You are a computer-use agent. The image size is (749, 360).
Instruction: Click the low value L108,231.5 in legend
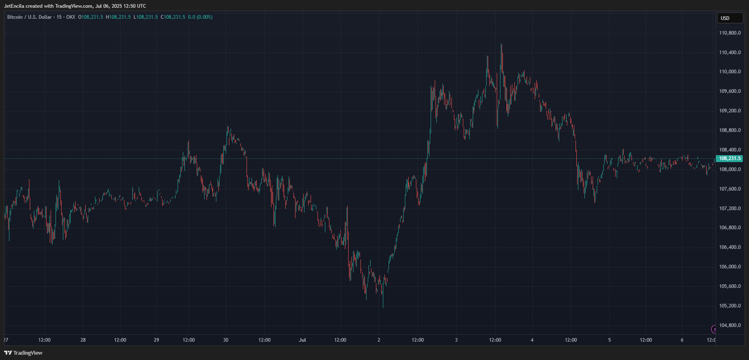[146, 17]
